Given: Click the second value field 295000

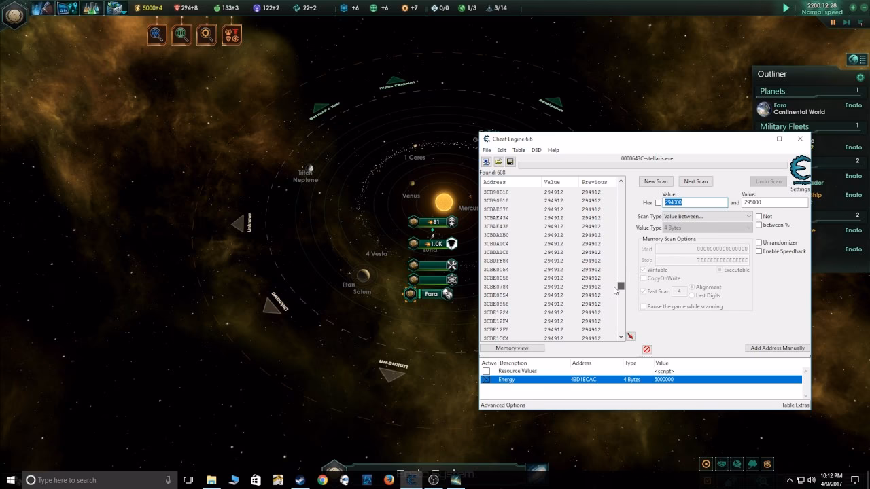Looking at the screenshot, I should (x=775, y=202).
